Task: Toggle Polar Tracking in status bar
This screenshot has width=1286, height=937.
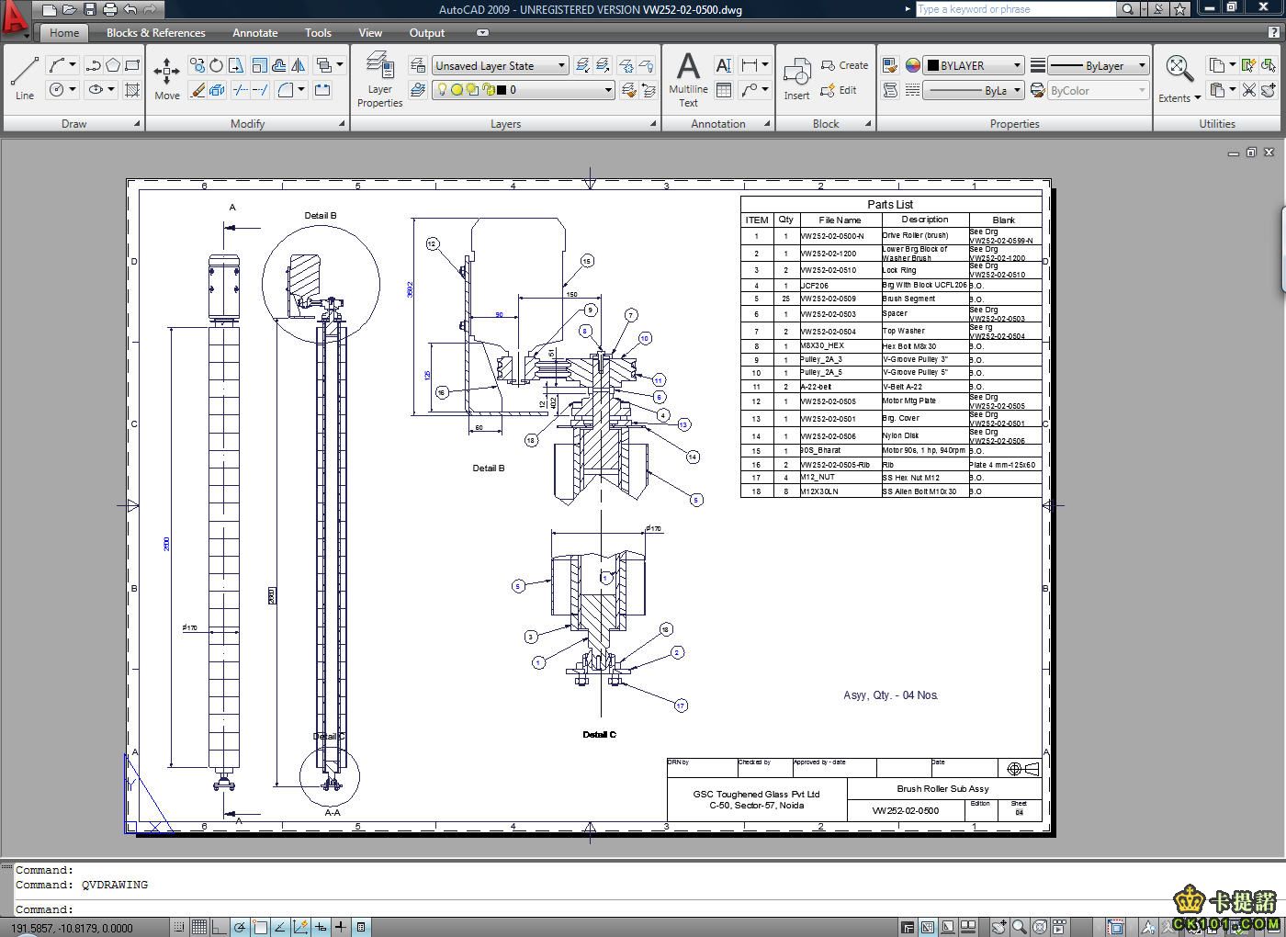Action: (240, 927)
